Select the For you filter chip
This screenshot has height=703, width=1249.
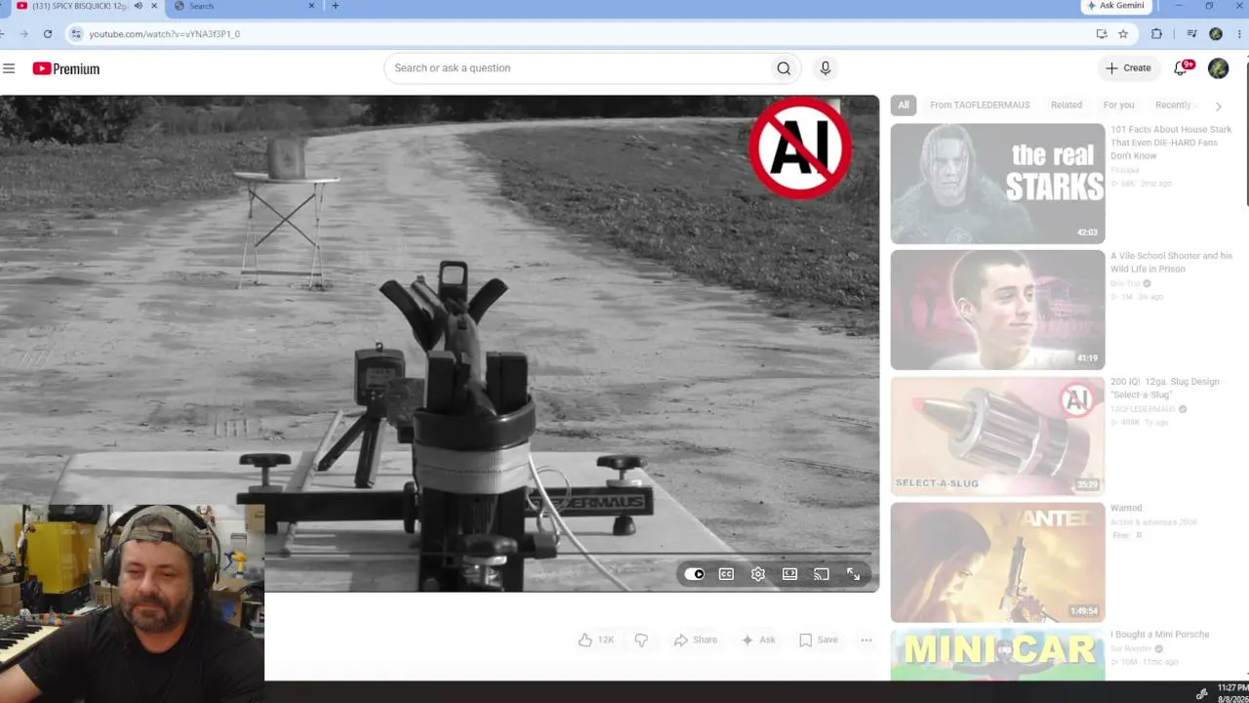coord(1118,105)
